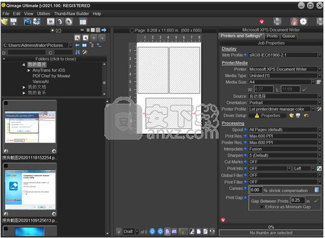Click the blue back arrow beside the folder path
Viewport: 325px width, 238px height.
coord(77,45)
